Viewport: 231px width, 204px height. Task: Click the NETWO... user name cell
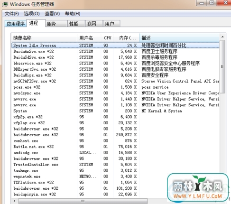click(x=88, y=176)
